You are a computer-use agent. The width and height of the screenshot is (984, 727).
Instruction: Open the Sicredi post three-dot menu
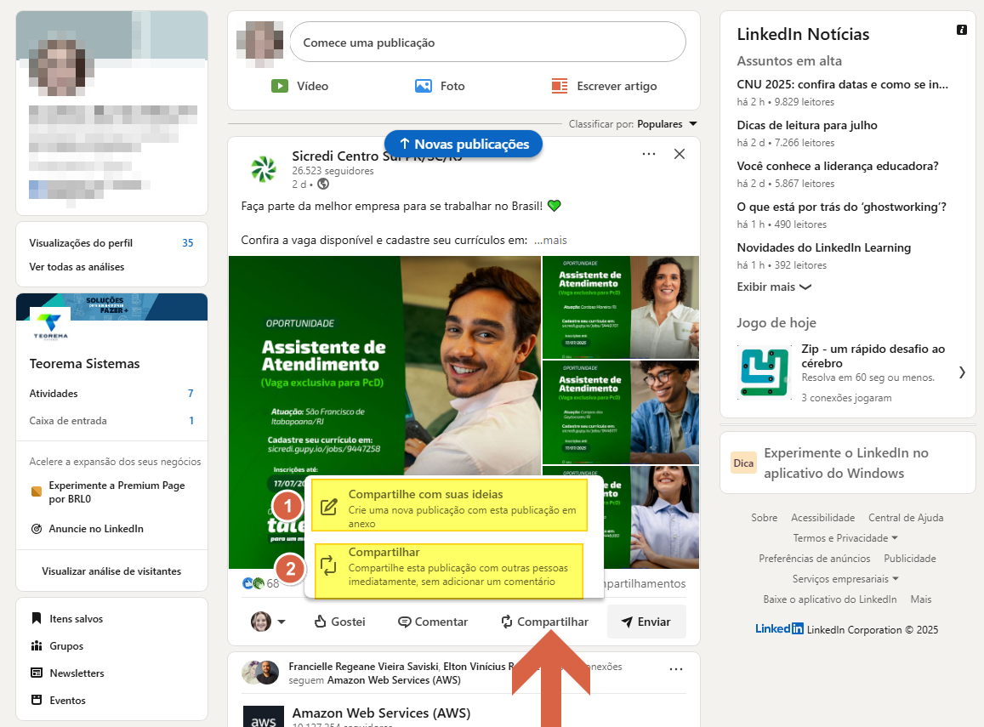click(x=649, y=154)
